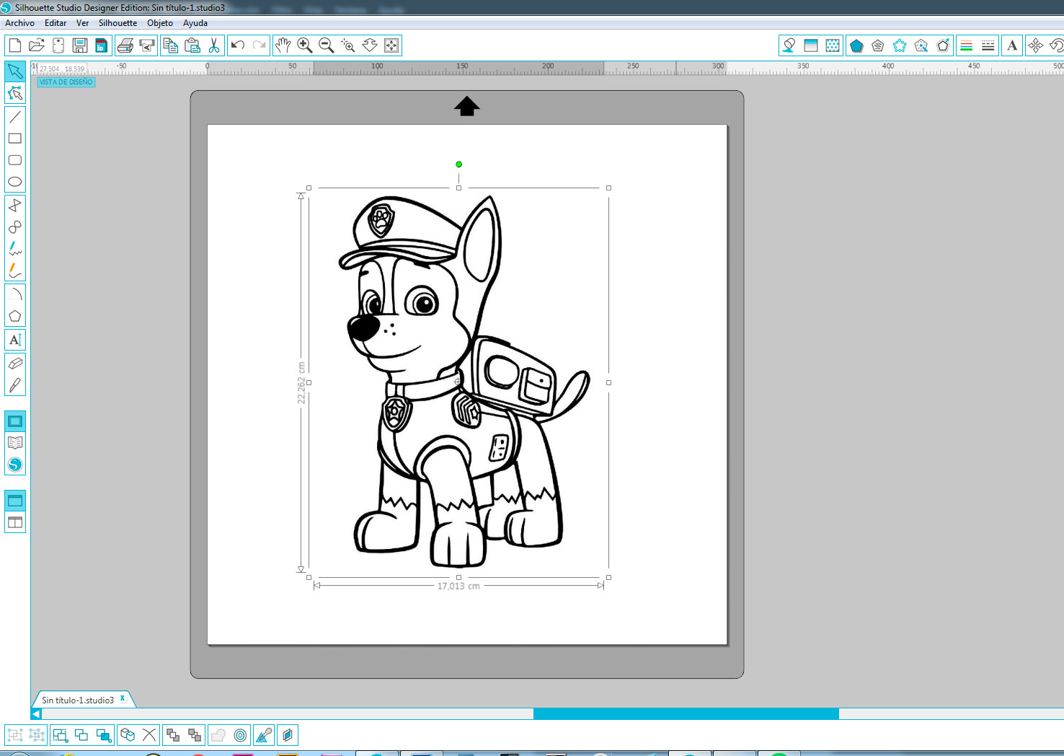Select the line drawing tool
This screenshot has height=756, width=1064.
(x=15, y=117)
